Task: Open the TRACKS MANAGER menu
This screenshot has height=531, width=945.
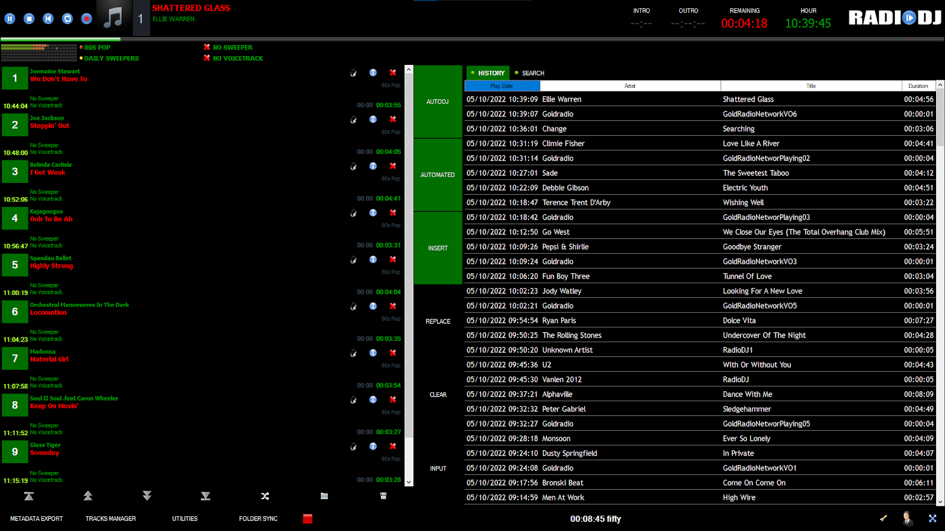Action: click(x=110, y=519)
